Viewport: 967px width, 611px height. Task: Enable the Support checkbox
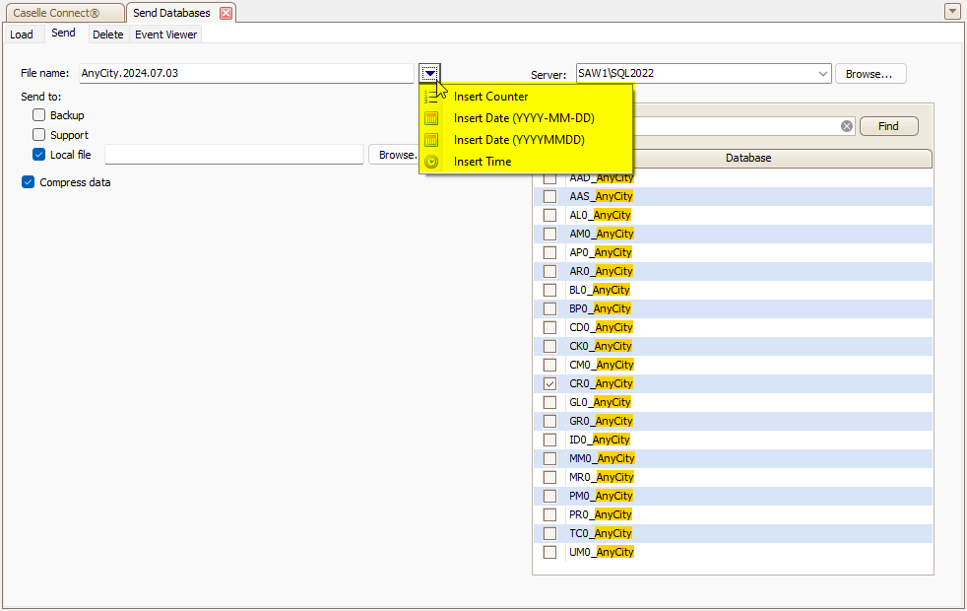(x=38, y=135)
